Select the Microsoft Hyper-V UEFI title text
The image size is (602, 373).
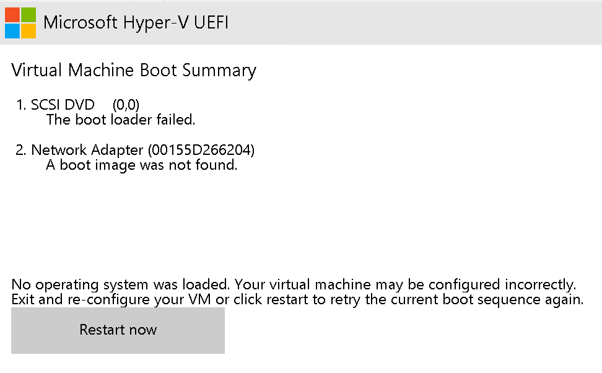point(136,22)
